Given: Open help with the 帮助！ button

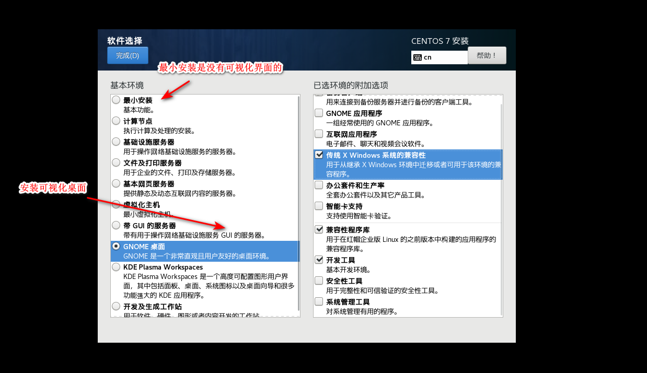Looking at the screenshot, I should tap(487, 55).
